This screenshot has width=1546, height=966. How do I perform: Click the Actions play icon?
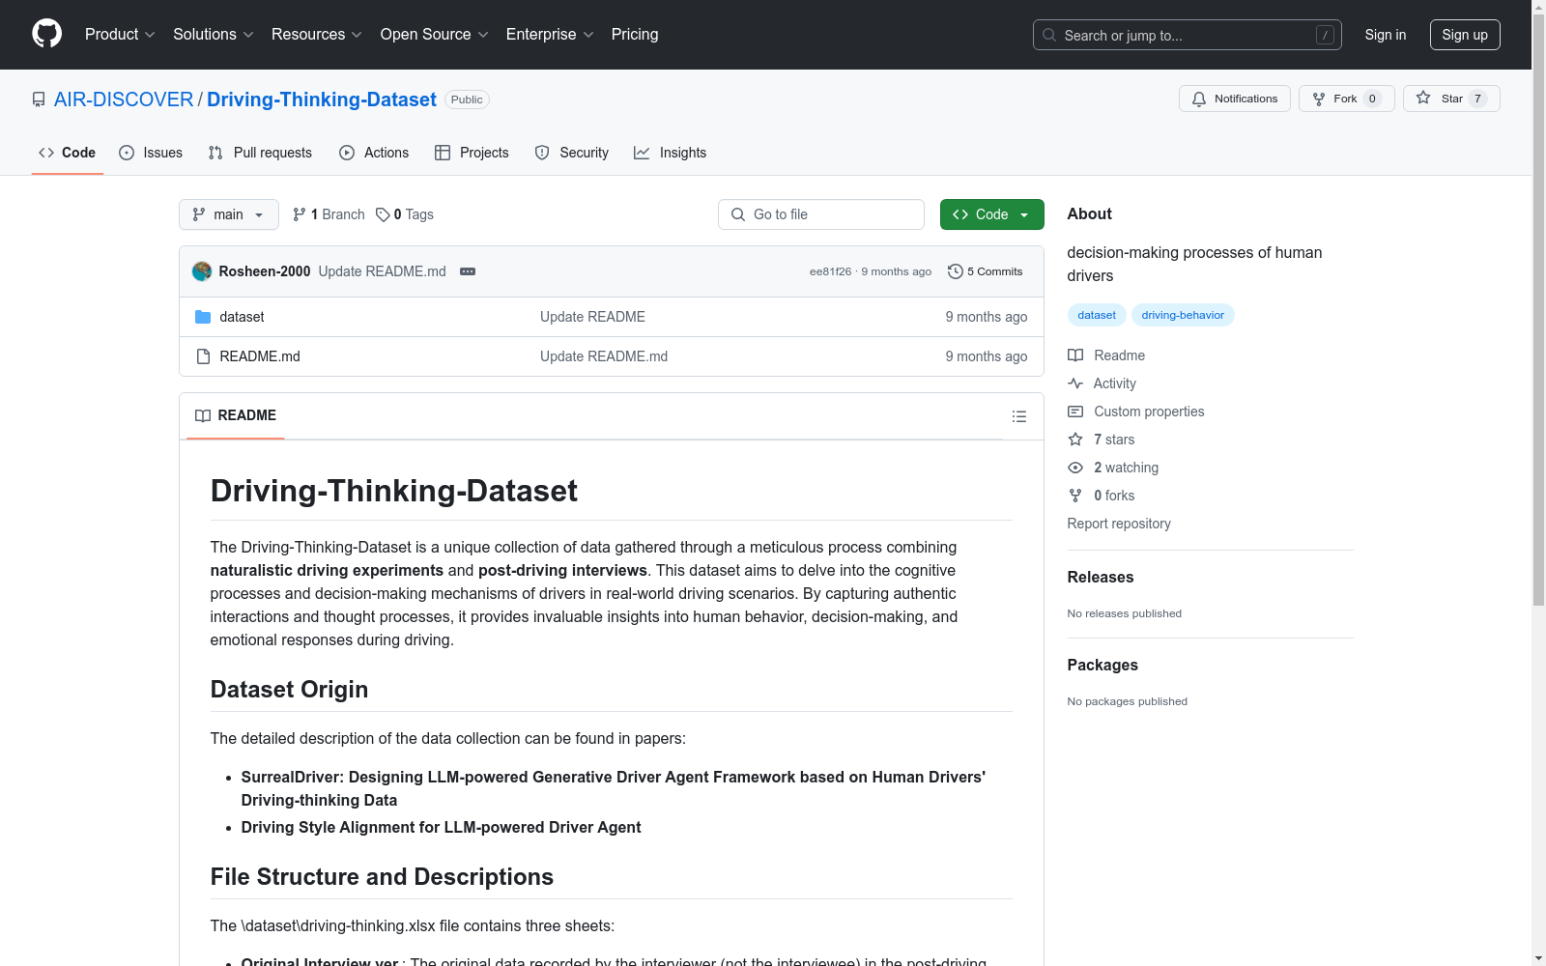point(347,153)
